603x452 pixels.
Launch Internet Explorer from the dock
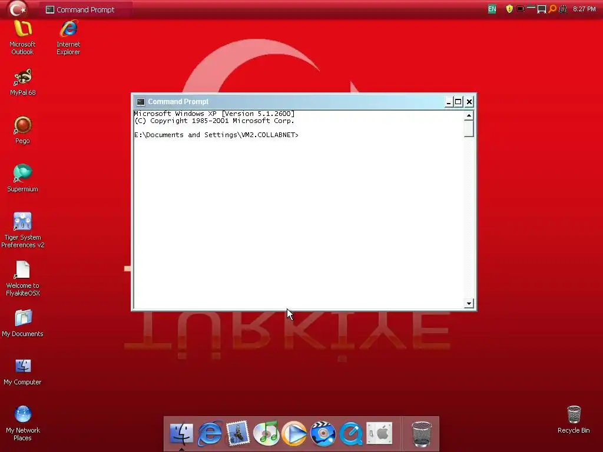(210, 433)
